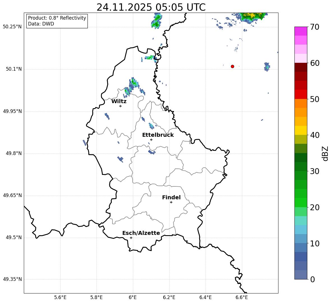Viewport: 332px width, 303px height.
Task: Click the Product: 0.8° Reflectivity text
Action: pyautogui.click(x=57, y=18)
